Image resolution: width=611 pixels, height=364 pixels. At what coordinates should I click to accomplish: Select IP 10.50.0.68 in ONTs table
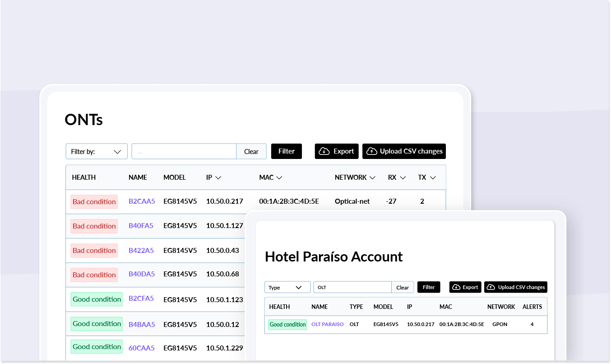click(222, 274)
